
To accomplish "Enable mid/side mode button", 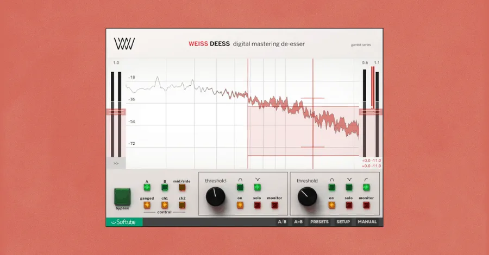I will coord(182,187).
